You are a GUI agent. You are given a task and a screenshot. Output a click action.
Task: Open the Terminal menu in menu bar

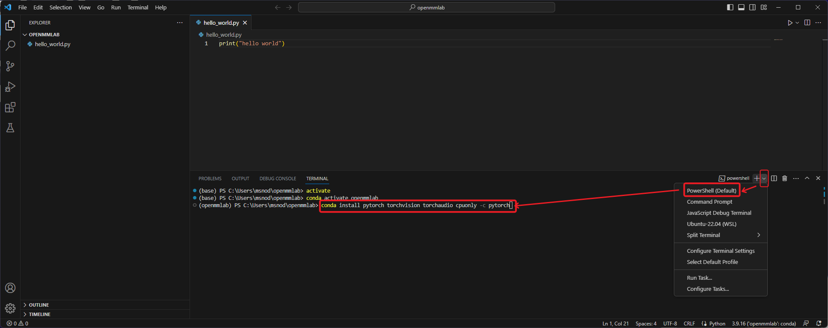click(138, 7)
